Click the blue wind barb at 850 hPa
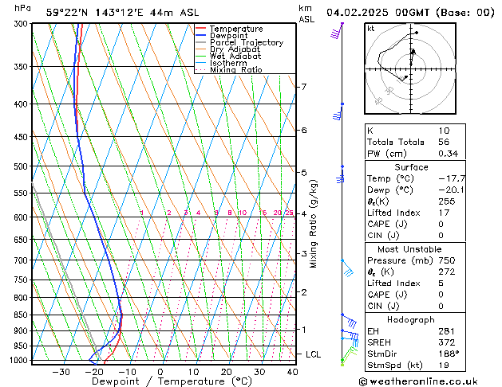 [x=349, y=321]
